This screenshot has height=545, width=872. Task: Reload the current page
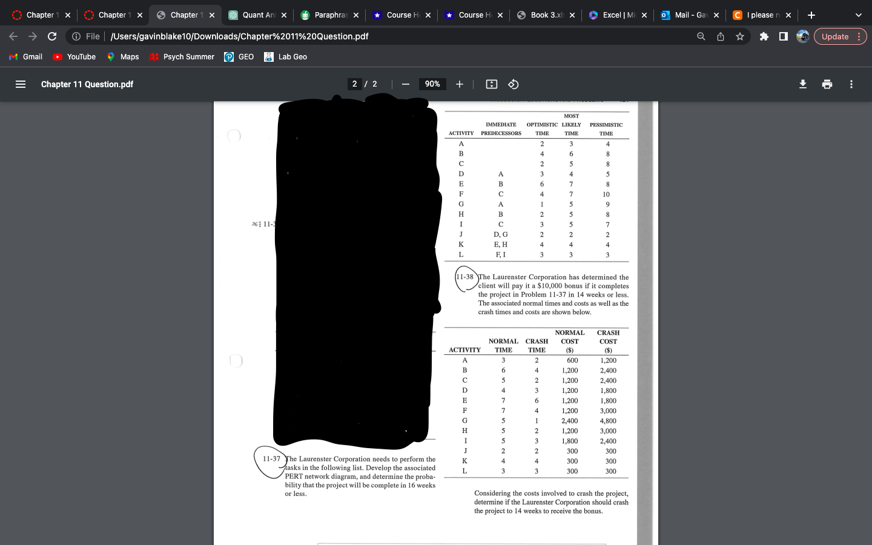point(52,36)
